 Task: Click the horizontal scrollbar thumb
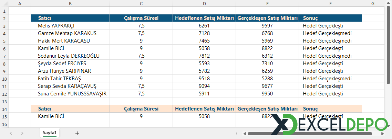point(310,134)
